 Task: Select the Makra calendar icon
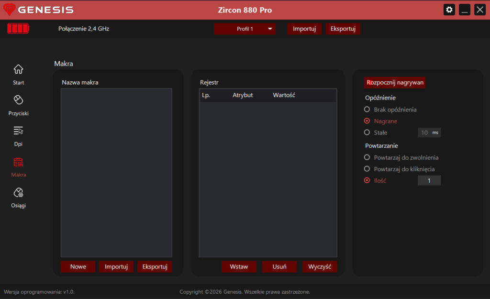coord(18,162)
